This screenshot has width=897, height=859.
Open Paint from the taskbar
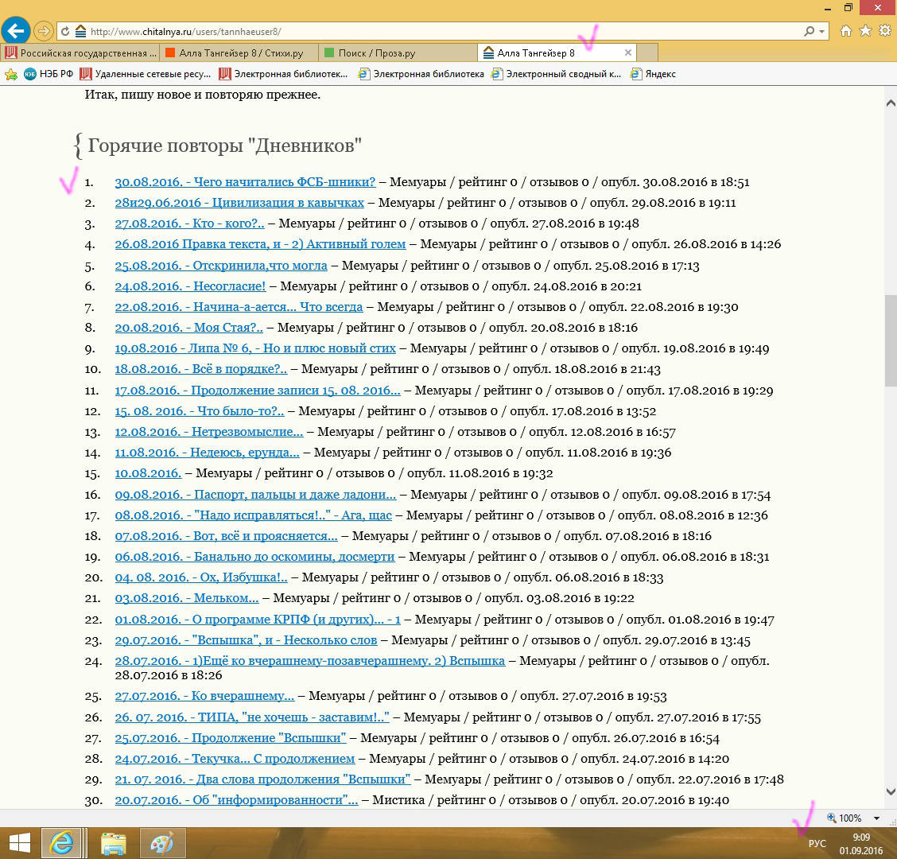tap(162, 842)
